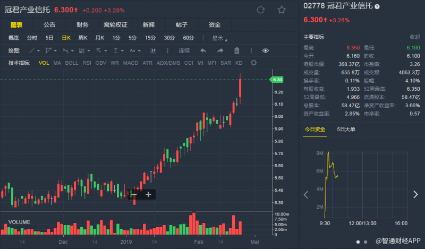This screenshot has height=249, width=425.
Task: Switch to 窝轮权证 warrants tab
Action: 115,25
